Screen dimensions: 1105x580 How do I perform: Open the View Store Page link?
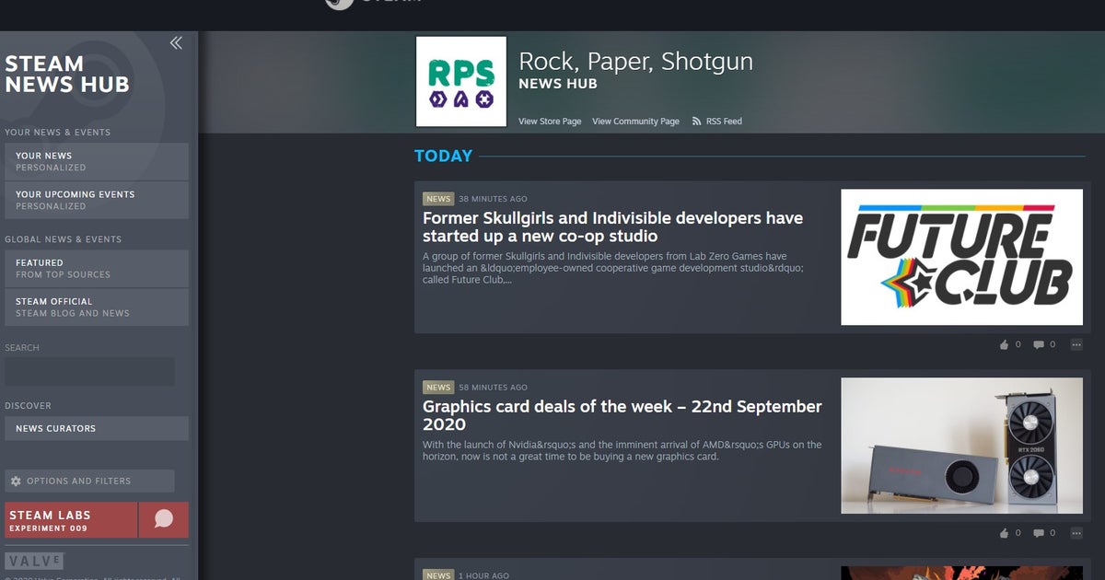pos(550,122)
